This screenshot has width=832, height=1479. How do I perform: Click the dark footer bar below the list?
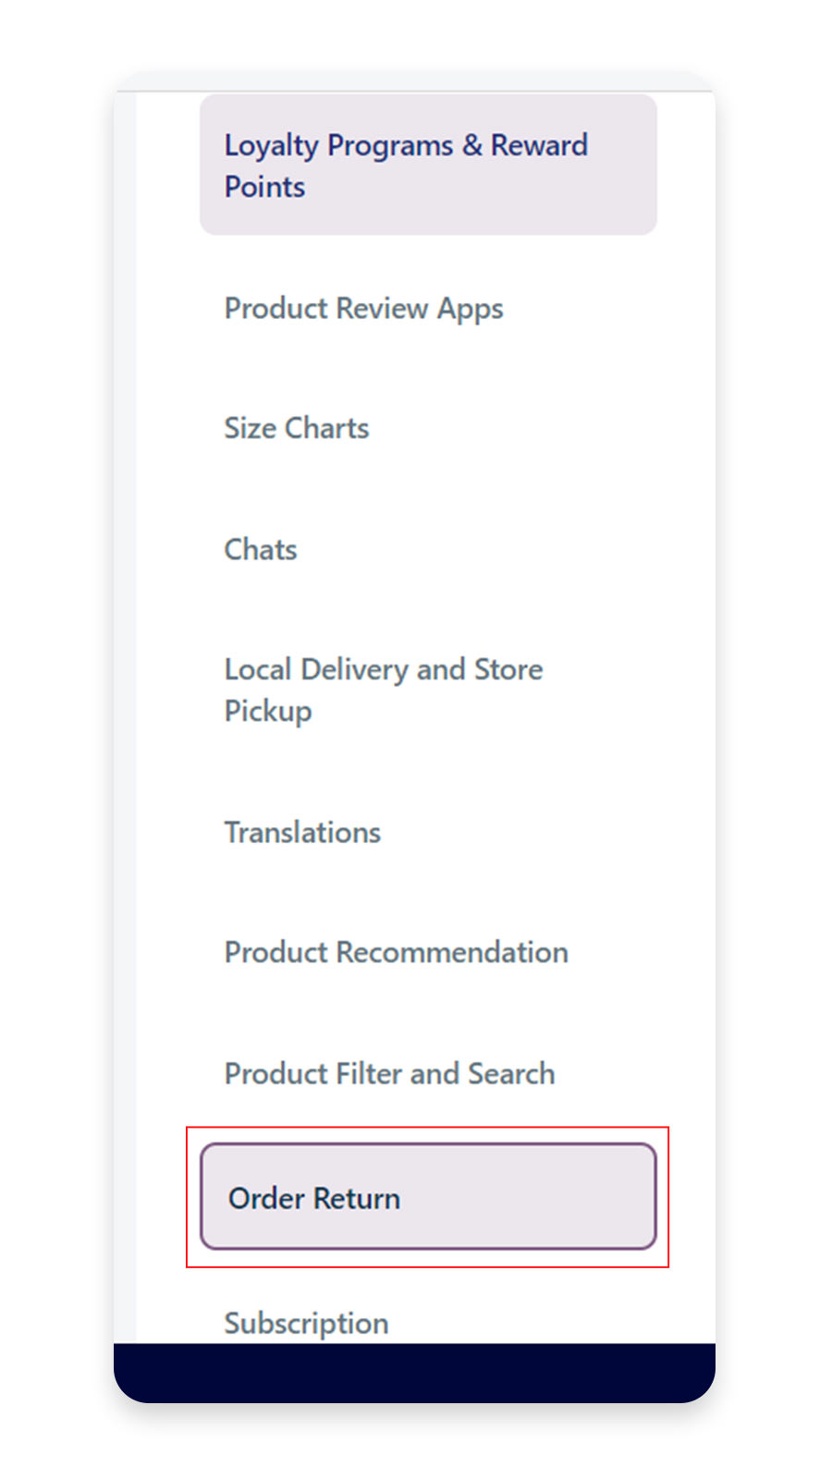tap(415, 1368)
